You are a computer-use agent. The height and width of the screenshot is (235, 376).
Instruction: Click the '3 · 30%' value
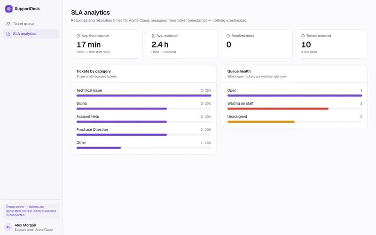[206, 91]
